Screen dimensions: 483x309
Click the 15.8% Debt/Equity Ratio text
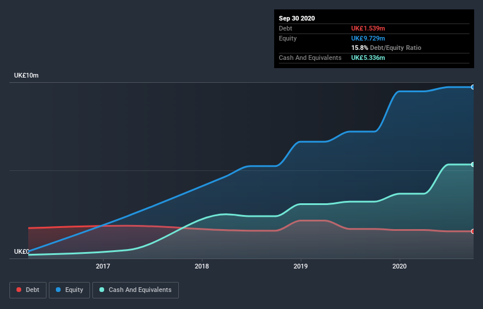tap(387, 48)
